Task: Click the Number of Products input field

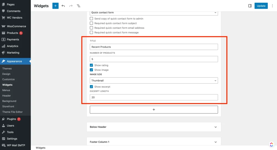Action: click(154, 59)
